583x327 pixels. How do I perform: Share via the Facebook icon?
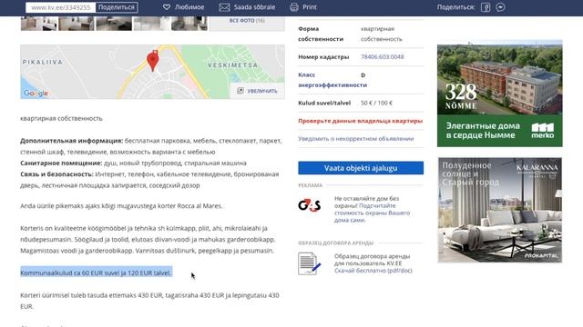(486, 7)
